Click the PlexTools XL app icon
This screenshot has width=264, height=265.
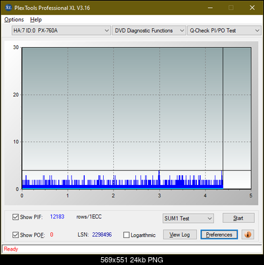(9, 8)
